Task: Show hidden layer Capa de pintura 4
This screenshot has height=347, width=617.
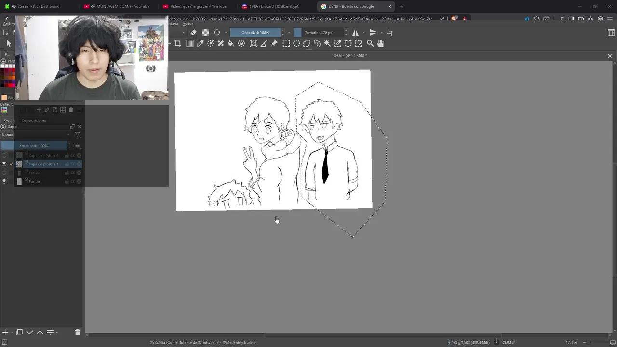Action: 4,155
